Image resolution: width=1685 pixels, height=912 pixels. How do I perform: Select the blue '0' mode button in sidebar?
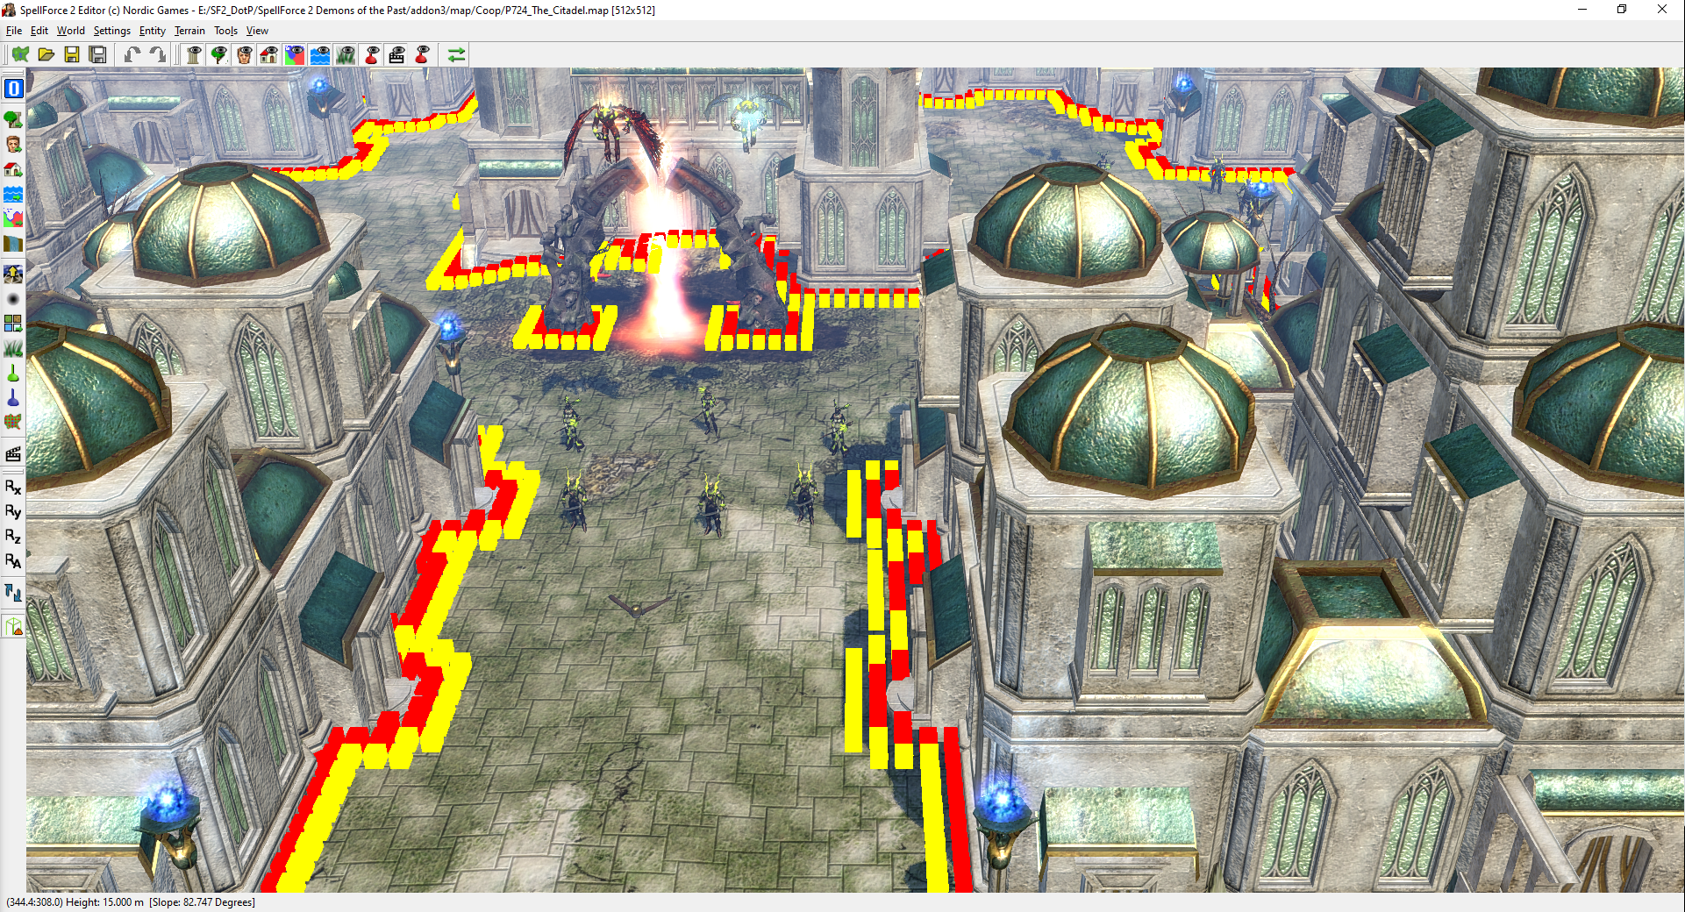pyautogui.click(x=13, y=89)
